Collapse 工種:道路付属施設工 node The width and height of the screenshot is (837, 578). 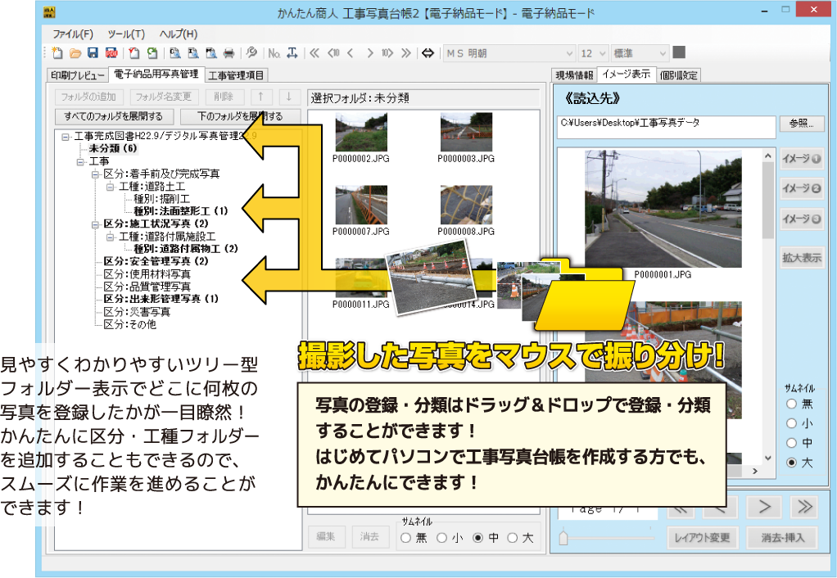110,237
